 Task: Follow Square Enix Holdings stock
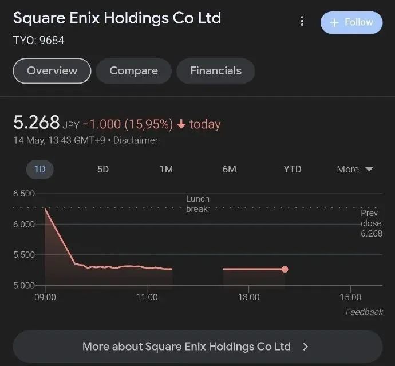click(x=351, y=22)
